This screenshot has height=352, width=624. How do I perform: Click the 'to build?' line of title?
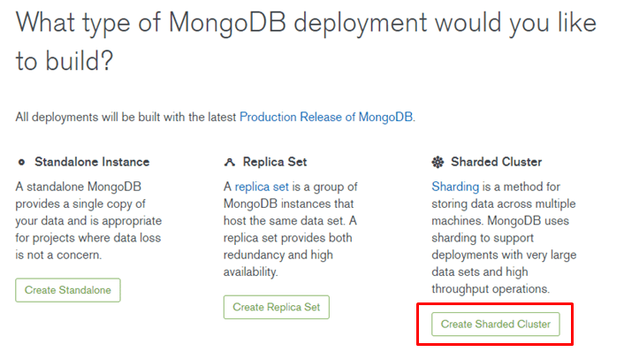65,61
